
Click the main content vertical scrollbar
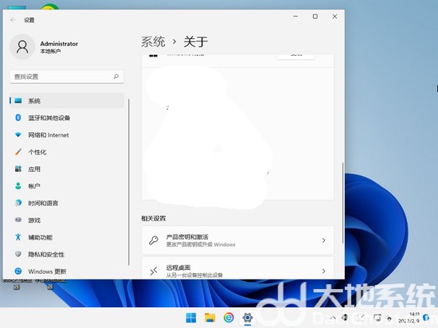tap(342, 203)
